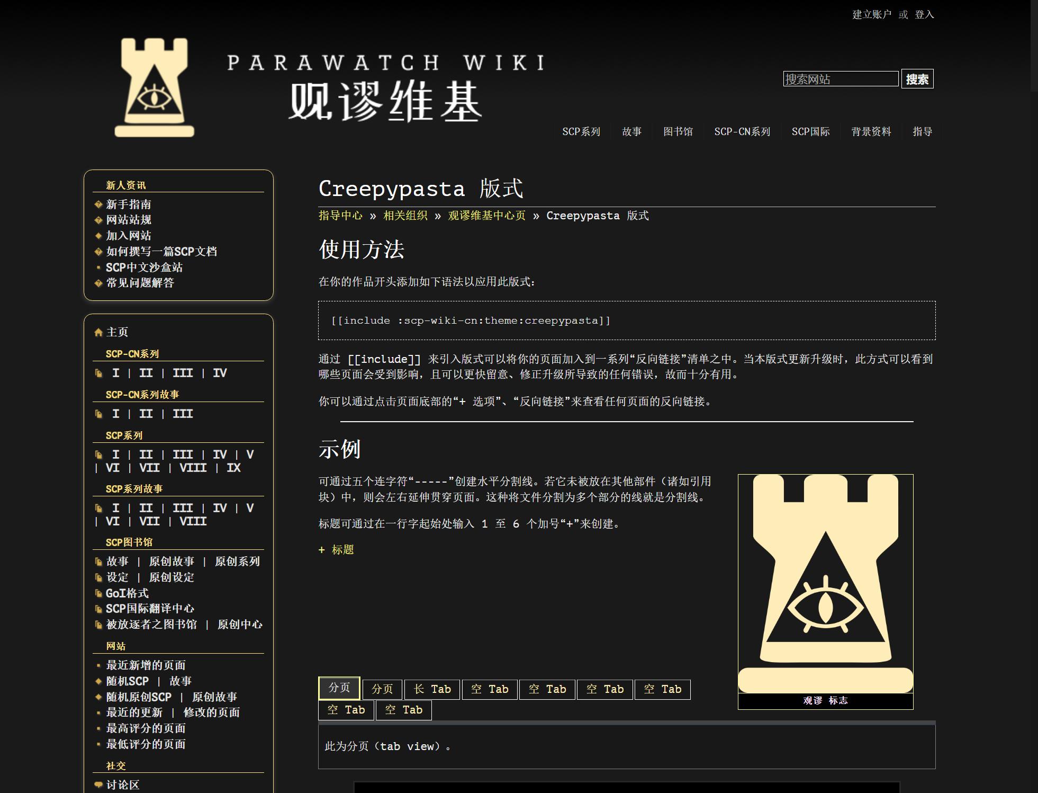Click the home icon beside 主页
This screenshot has height=793, width=1038.
pos(98,333)
